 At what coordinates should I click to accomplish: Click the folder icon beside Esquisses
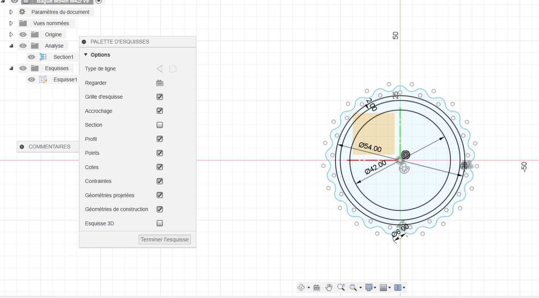tap(35, 68)
